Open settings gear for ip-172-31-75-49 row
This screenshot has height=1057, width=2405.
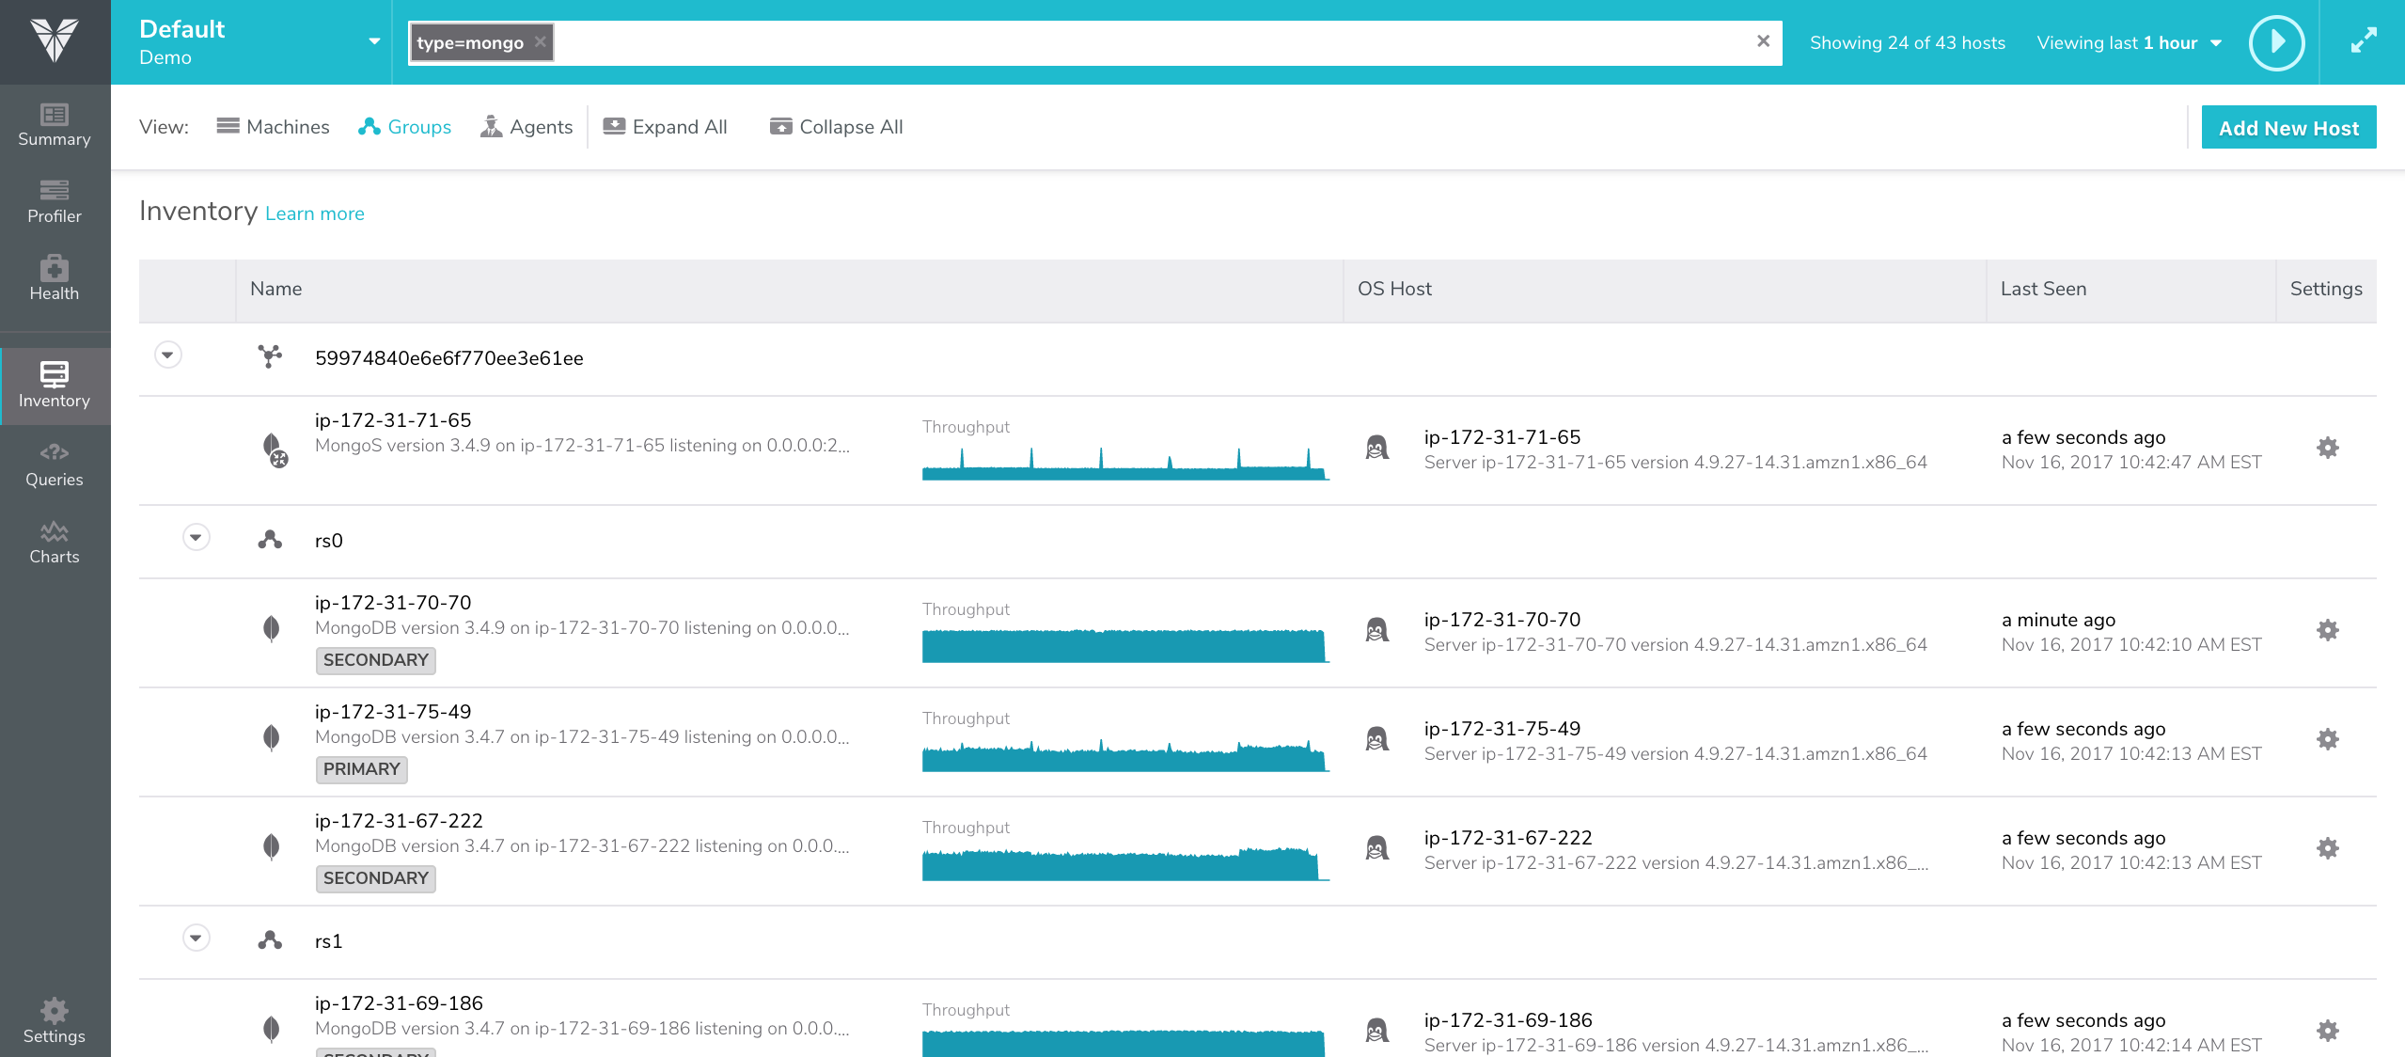coord(2327,740)
